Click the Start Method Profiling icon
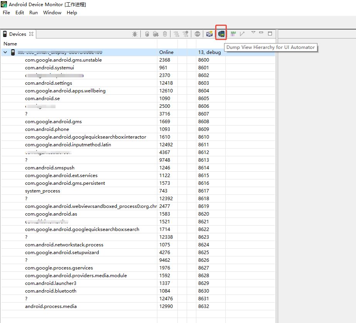 [186, 34]
